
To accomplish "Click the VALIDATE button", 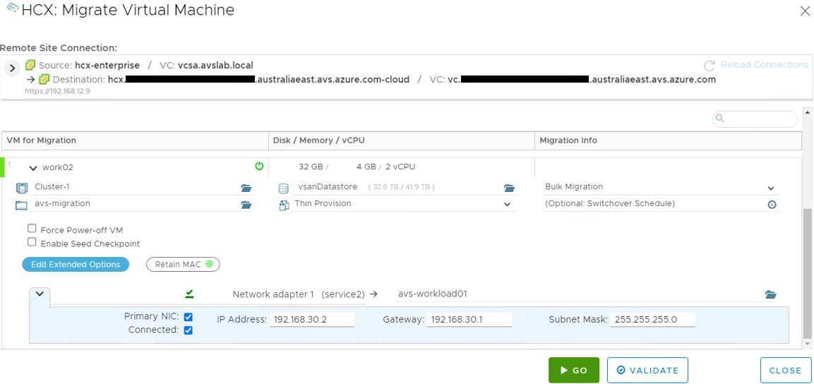I will pos(647,370).
